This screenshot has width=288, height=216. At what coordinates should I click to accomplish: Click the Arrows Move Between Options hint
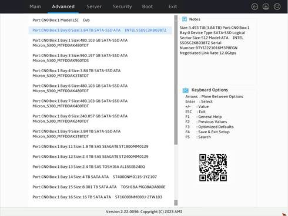point(215,96)
